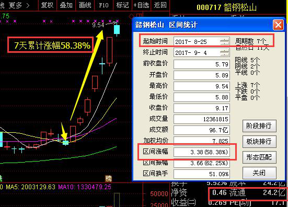Click the cyan candlestick at 9.54 peak

tap(117, 29)
